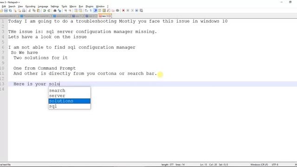Undo the last edit via toolbar
This screenshot has width=297, height=167.
[45, 10]
